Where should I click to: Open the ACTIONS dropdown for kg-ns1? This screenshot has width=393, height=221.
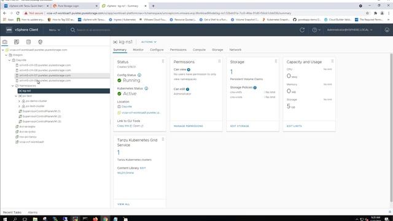pyautogui.click(x=149, y=42)
